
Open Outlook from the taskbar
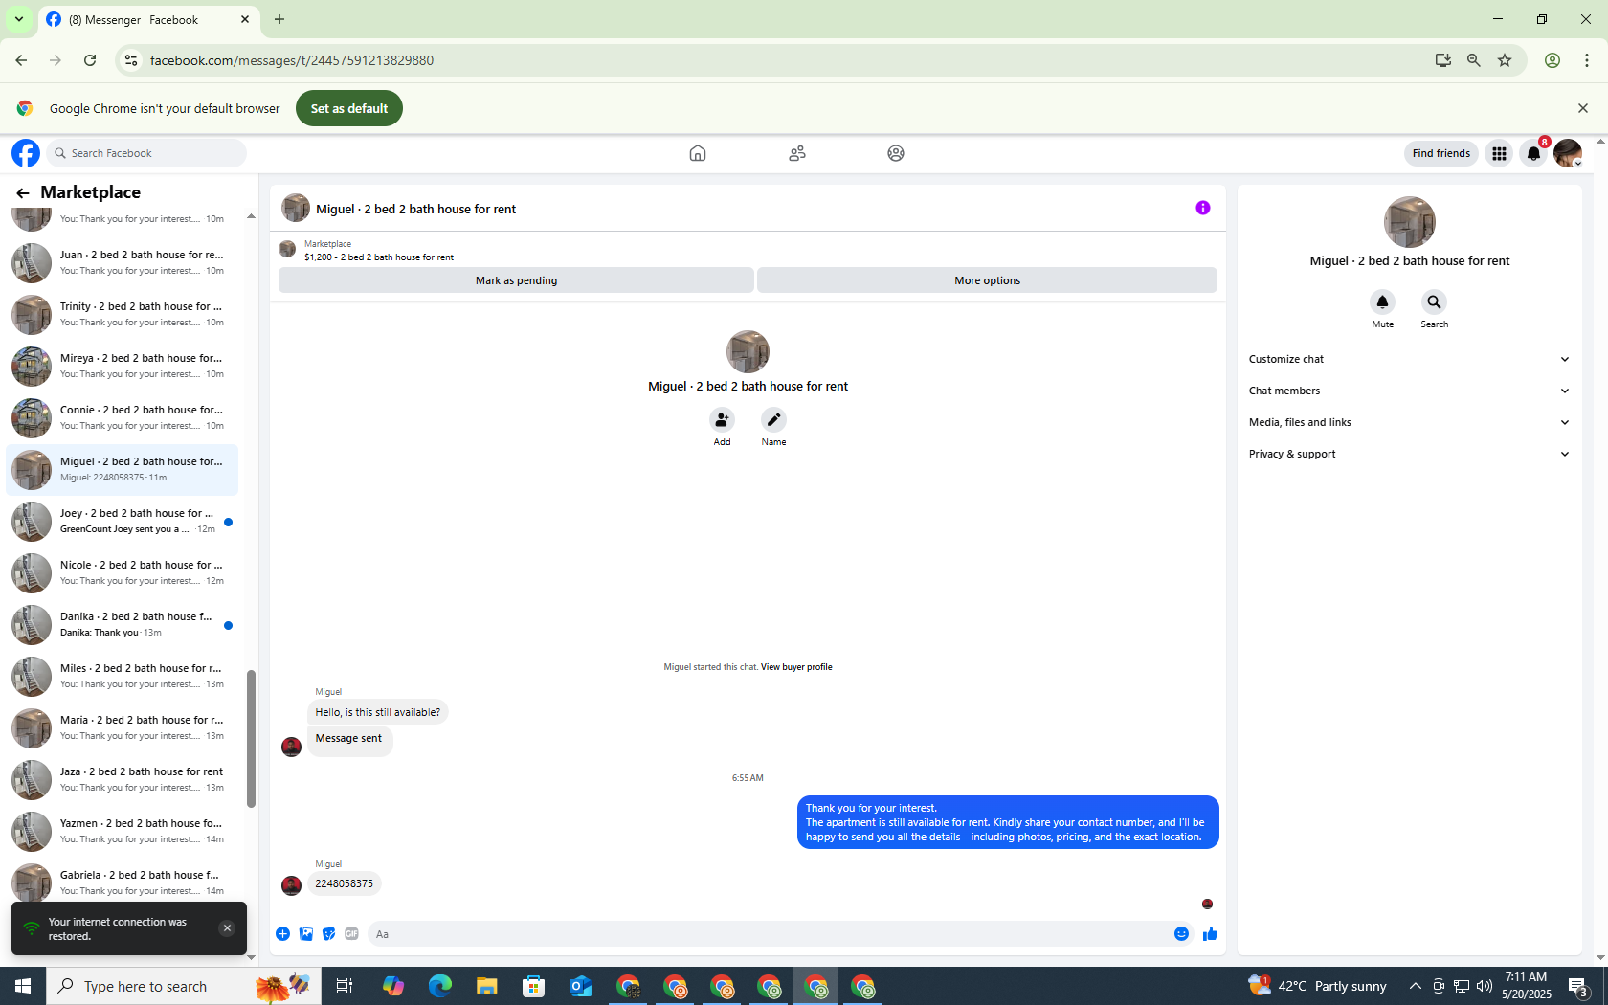[581, 986]
